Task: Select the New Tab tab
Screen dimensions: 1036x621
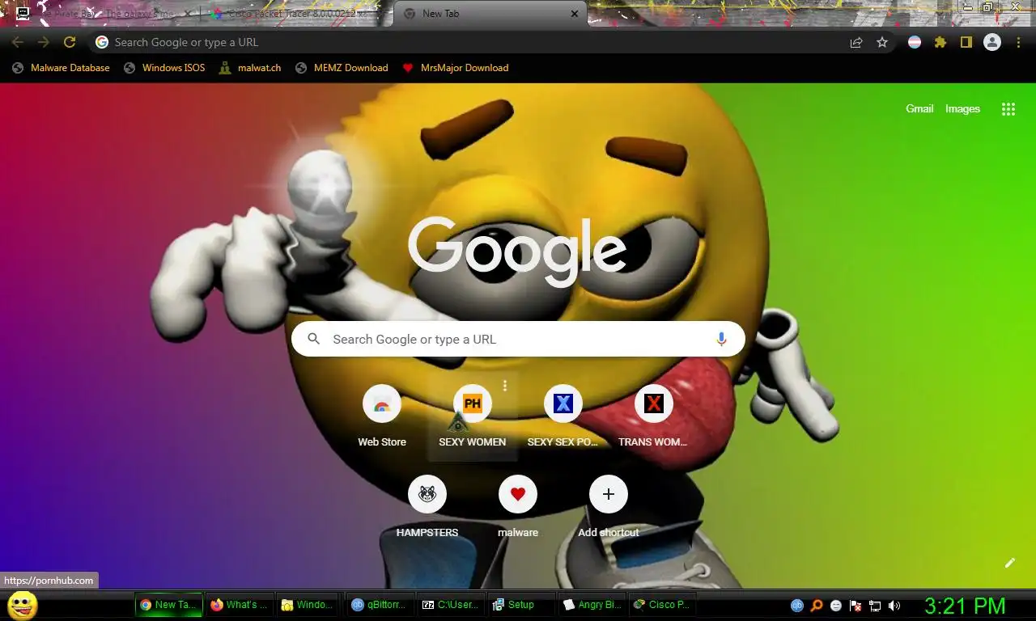Action: pos(490,14)
